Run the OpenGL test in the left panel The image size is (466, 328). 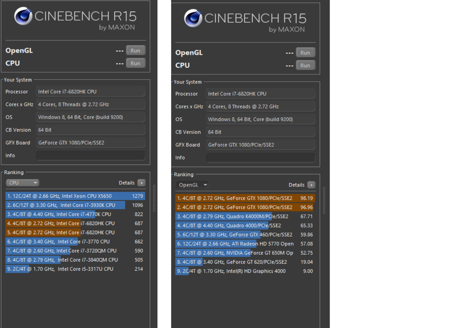coord(135,50)
